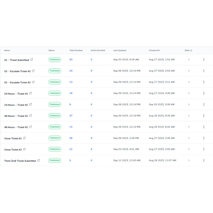Screen dimensions: 213x213
Task: Click total enrolled count 26
Action: (x=71, y=93)
